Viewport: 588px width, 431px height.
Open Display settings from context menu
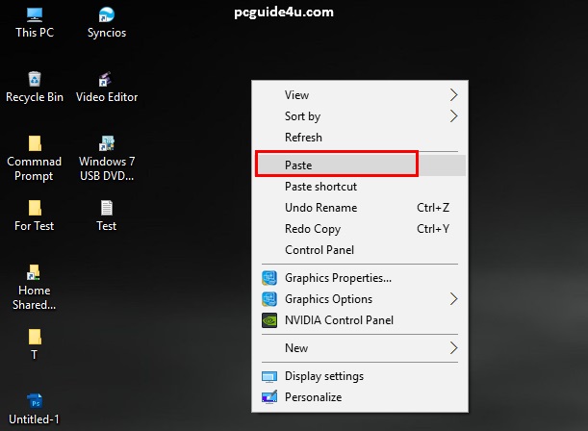coord(324,376)
